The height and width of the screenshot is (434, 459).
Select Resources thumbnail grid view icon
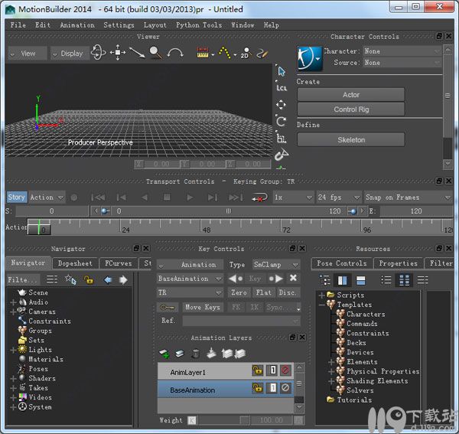click(404, 280)
